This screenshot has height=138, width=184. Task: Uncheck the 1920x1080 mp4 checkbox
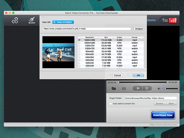(79, 40)
